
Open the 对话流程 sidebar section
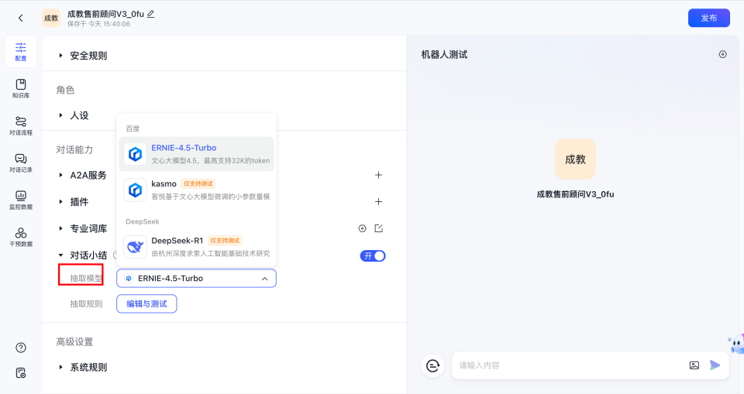(21, 125)
